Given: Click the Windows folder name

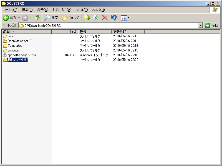Looking at the screenshot, I should [x=14, y=50].
